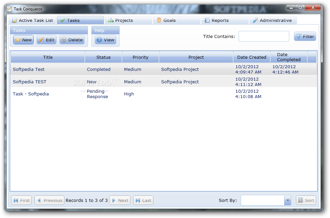The height and width of the screenshot is (218, 330).
Task: Sort by the Title column header
Action: click(x=48, y=57)
